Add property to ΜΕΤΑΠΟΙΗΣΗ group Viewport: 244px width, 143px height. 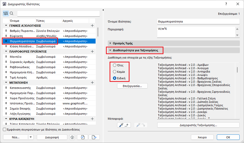(92, 82)
